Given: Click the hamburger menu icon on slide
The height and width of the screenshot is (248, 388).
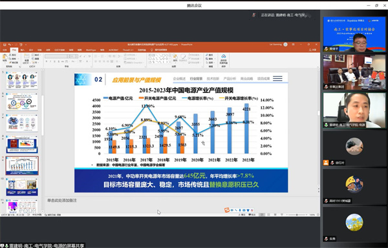Looking at the screenshot, I should [x=277, y=79].
